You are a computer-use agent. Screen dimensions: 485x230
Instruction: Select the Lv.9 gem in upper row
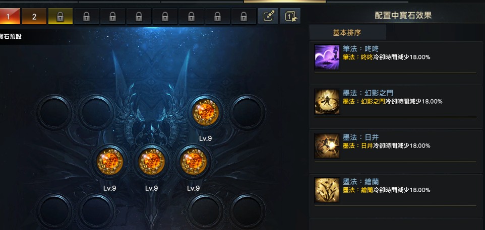pyautogui.click(x=205, y=112)
